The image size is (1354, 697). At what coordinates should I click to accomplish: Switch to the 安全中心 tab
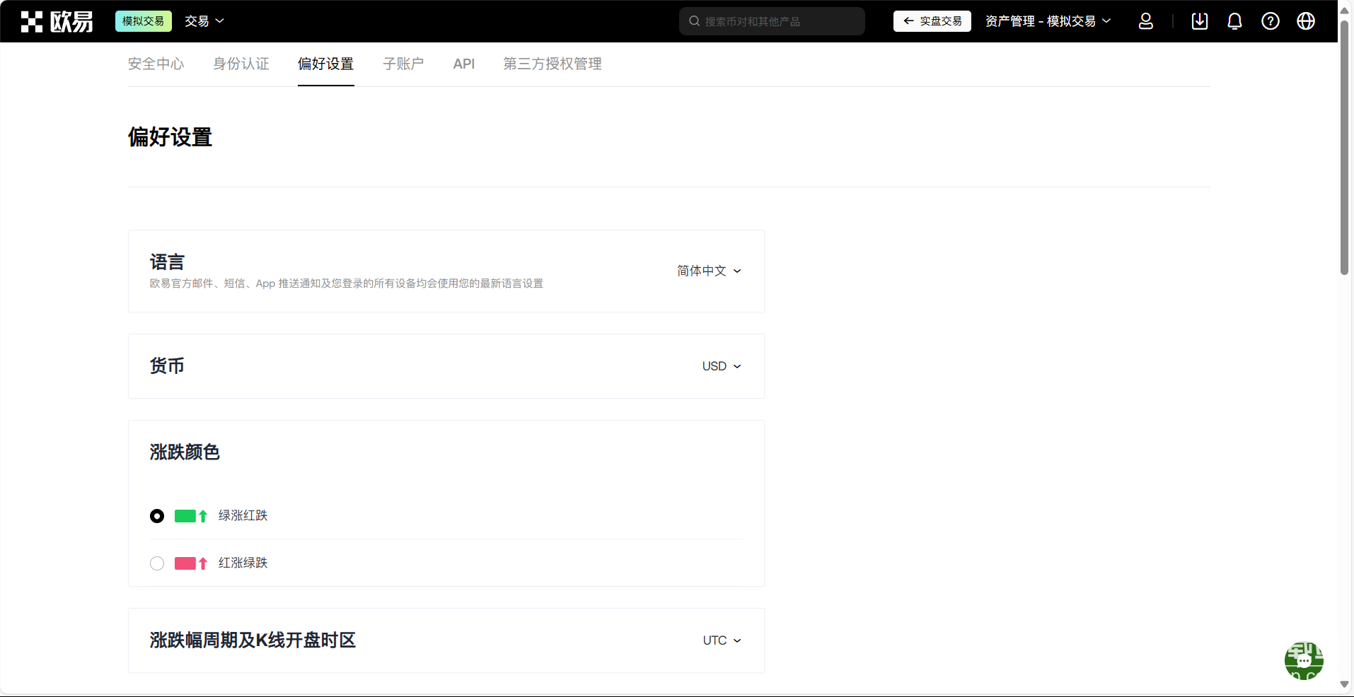(x=156, y=64)
